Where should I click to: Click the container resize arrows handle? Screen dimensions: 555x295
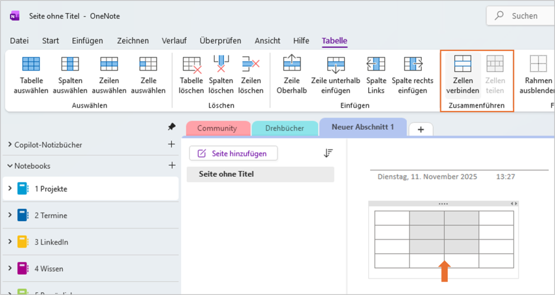pos(514,204)
